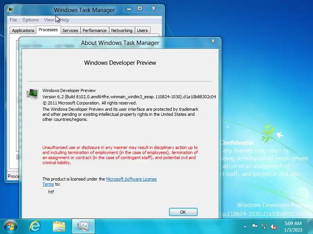The width and height of the screenshot is (313, 234).
Task: Click the muted volume tray icon
Action: 273,227
